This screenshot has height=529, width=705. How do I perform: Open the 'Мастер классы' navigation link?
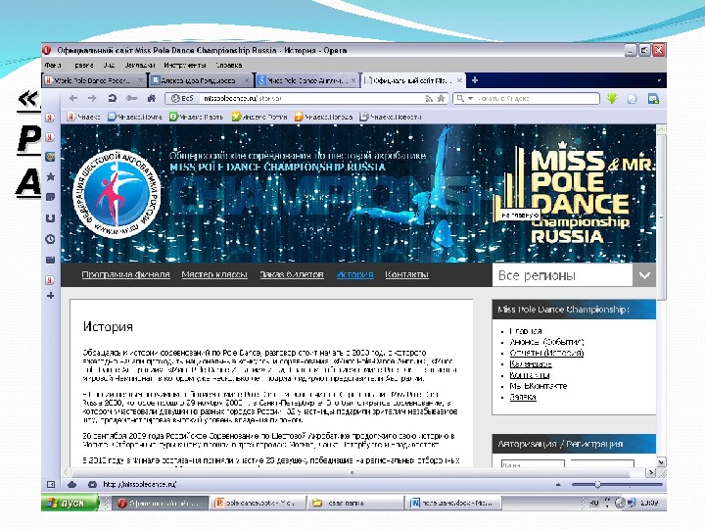click(214, 274)
